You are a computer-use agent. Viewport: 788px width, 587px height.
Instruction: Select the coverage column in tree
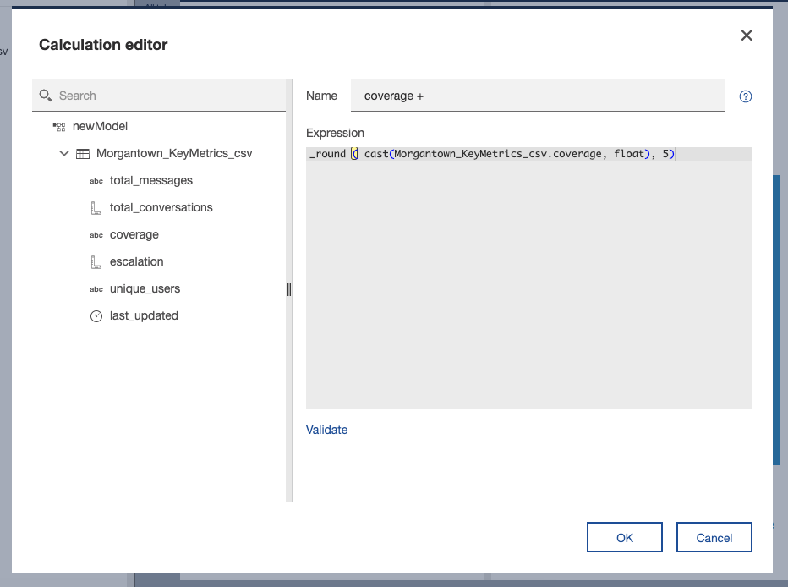click(134, 234)
